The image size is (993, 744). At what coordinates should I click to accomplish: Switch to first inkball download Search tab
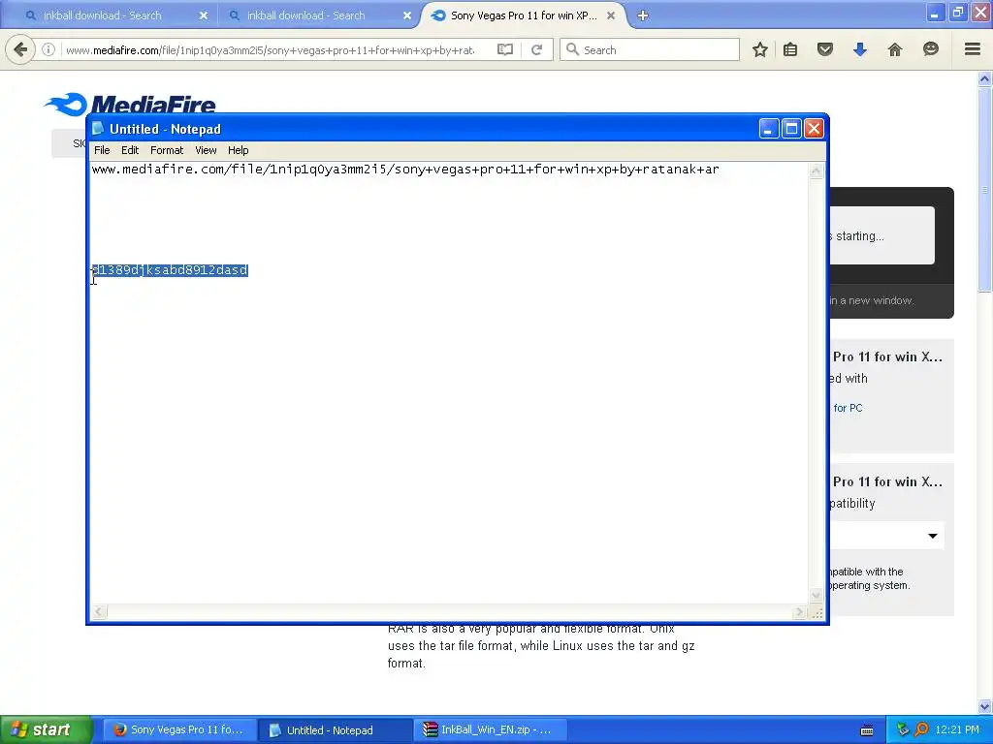coord(102,15)
